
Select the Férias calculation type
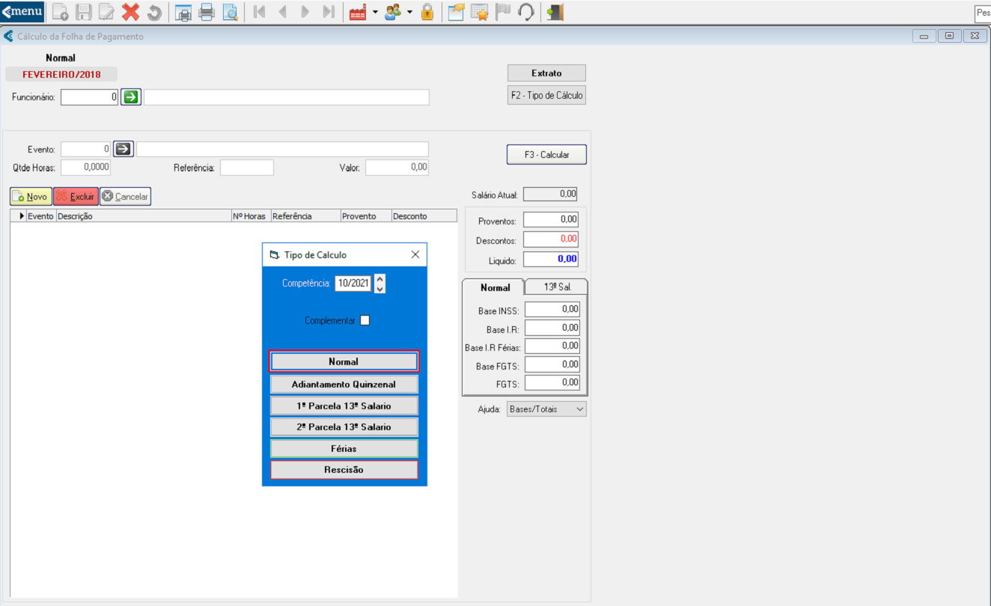(x=344, y=449)
